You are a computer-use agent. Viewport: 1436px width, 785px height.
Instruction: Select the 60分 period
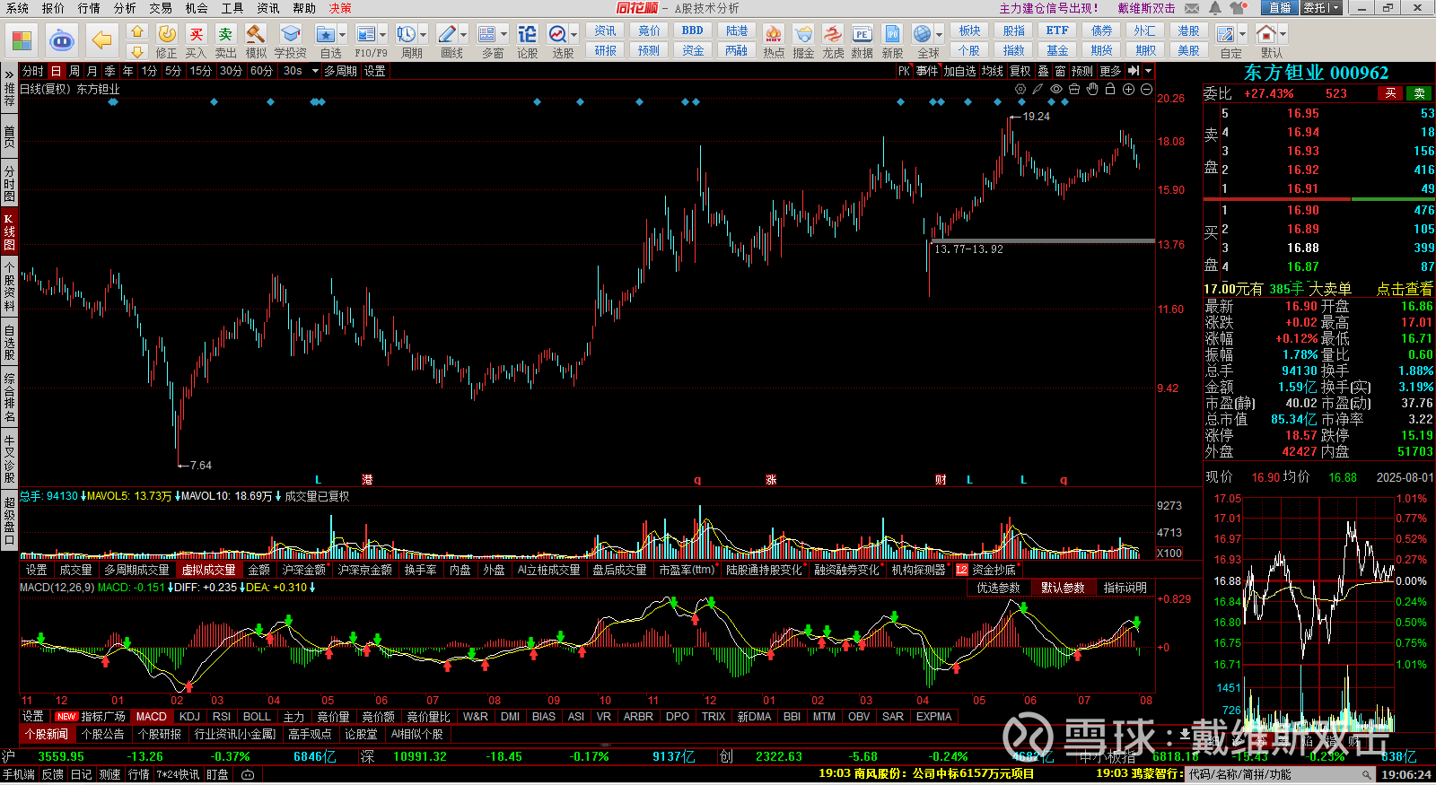pos(261,71)
